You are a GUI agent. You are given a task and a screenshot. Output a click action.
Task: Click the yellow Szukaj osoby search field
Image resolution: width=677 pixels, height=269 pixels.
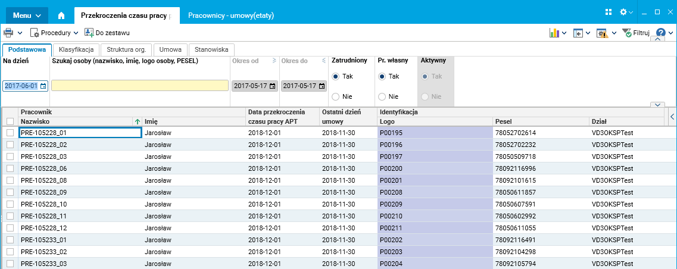[140, 86]
